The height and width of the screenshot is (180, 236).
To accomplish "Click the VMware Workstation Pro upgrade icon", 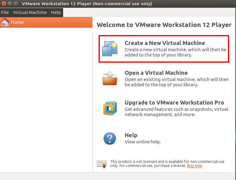I will [110, 108].
